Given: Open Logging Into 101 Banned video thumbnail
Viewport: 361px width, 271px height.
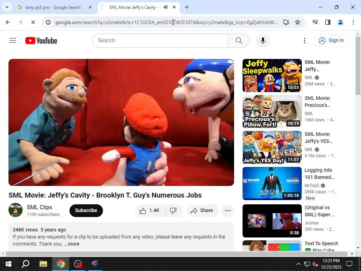Looking at the screenshot, I should pos(272,183).
